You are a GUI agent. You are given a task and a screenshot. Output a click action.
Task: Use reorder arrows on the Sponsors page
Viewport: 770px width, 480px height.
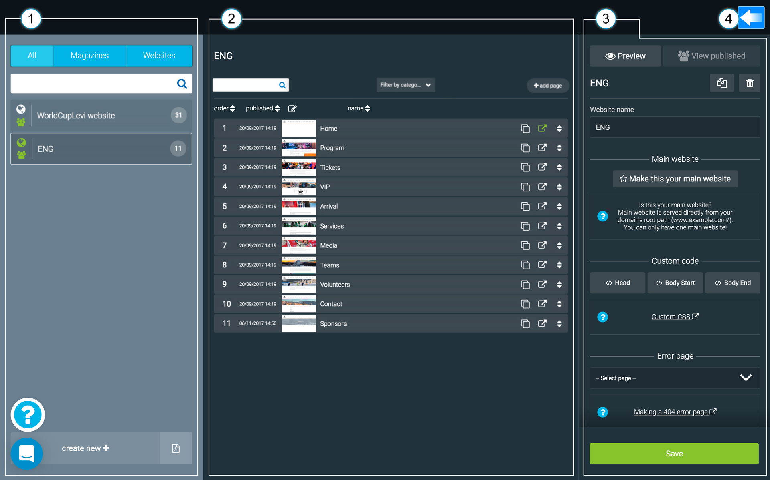tap(559, 323)
